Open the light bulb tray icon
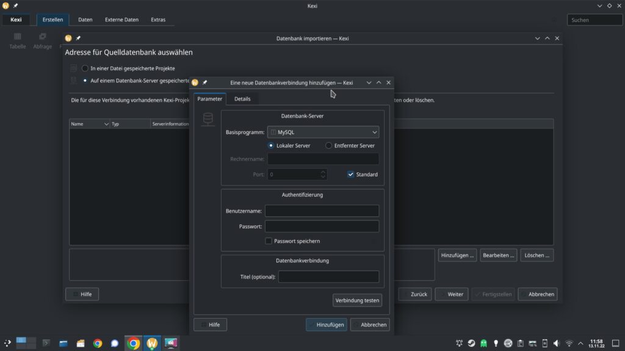This screenshot has width=625, height=351. tap(496, 343)
